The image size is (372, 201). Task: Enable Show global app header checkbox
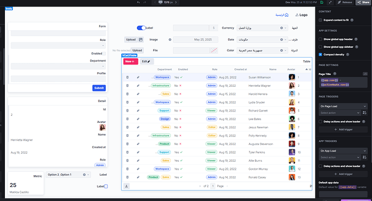pos(320,39)
